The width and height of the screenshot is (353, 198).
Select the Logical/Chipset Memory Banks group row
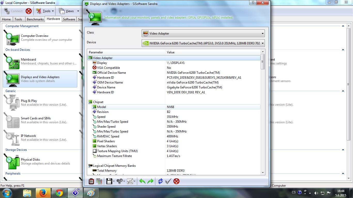pyautogui.click(x=174, y=166)
